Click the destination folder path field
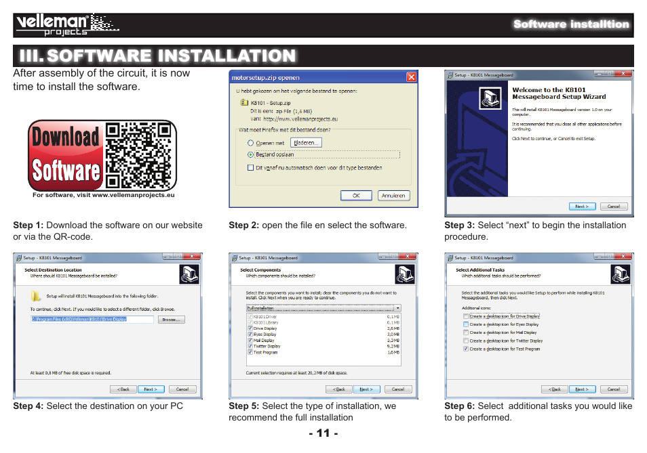 tap(92, 319)
